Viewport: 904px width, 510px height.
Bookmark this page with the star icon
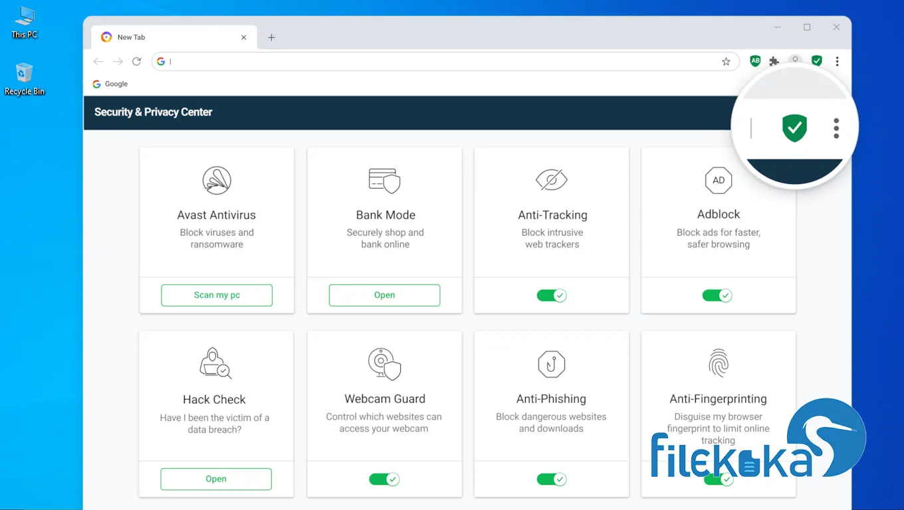pos(726,62)
